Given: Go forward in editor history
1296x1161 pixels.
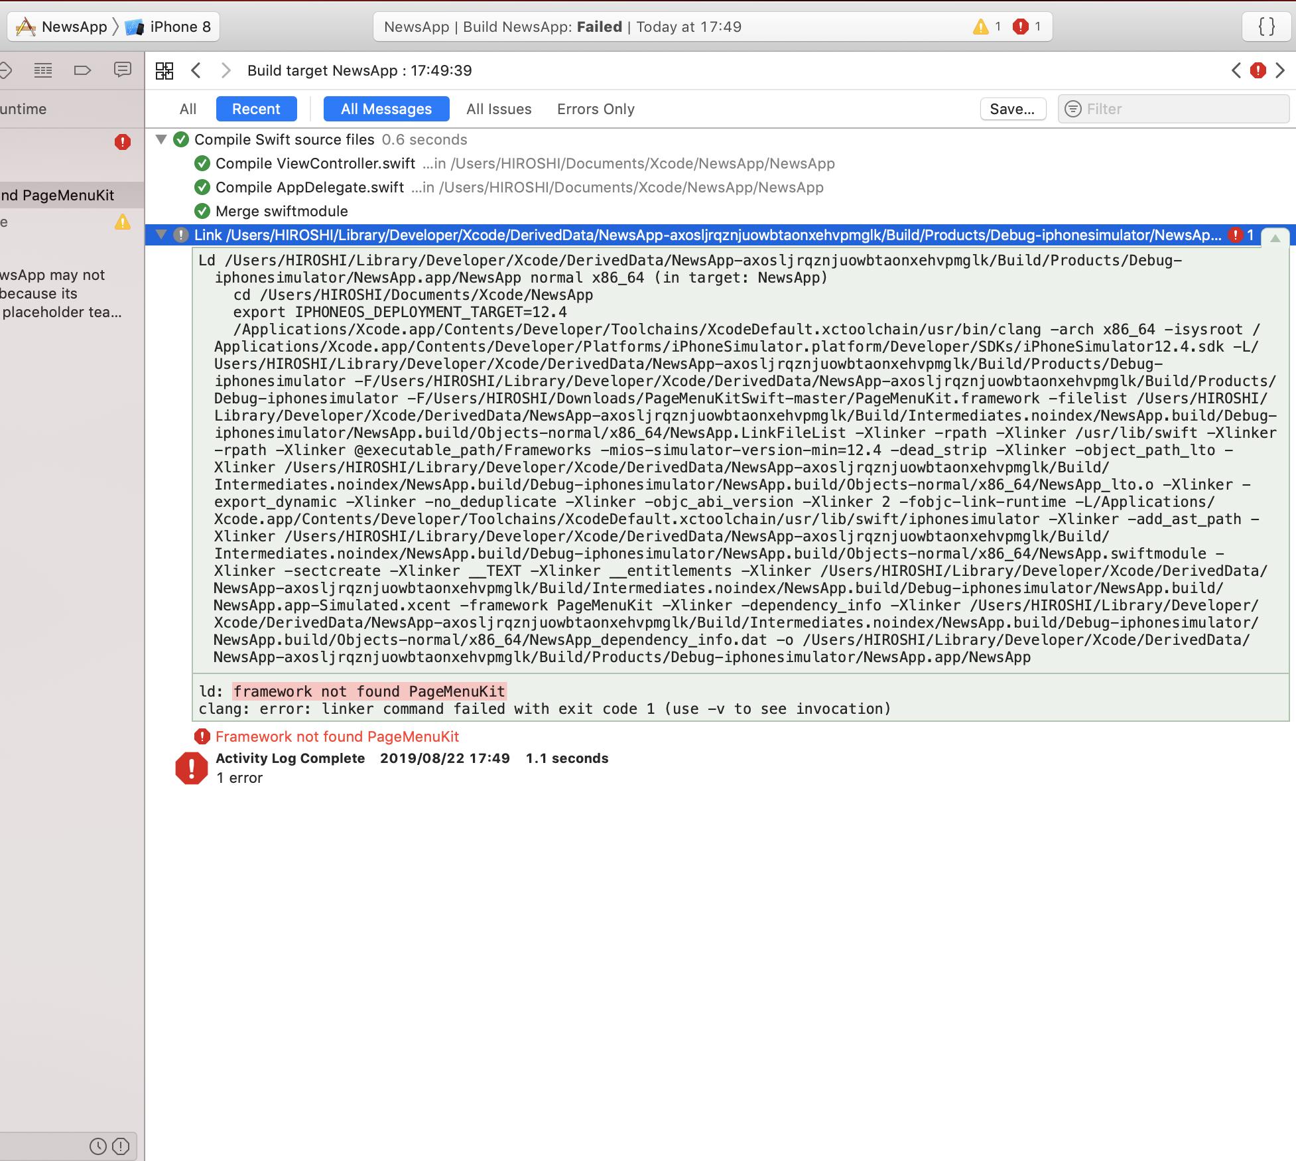Looking at the screenshot, I should point(226,70).
